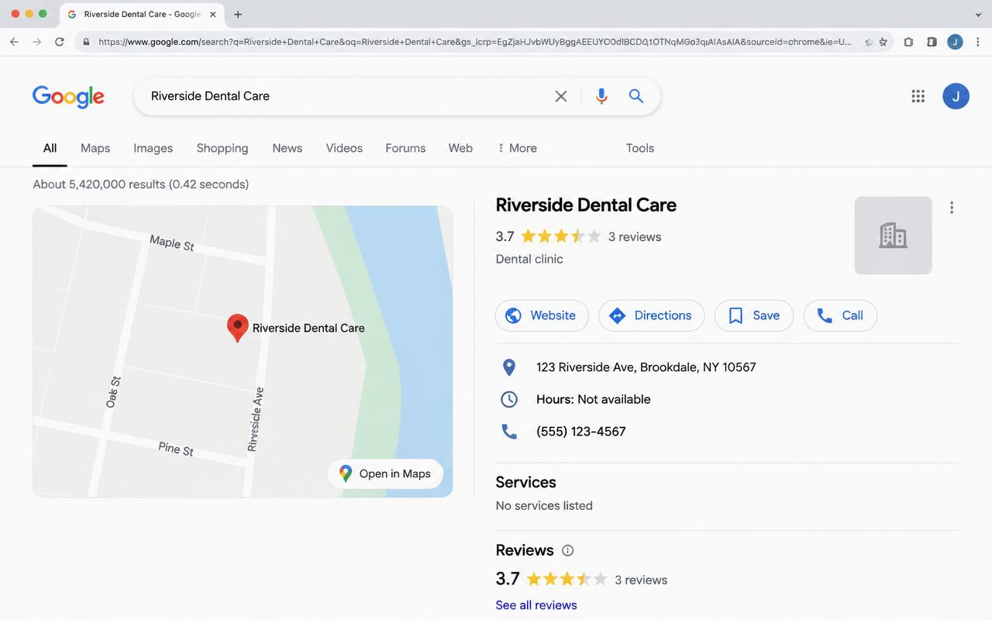992x620 pixels.
Task: Call the clinic with the Call button
Action: point(840,315)
